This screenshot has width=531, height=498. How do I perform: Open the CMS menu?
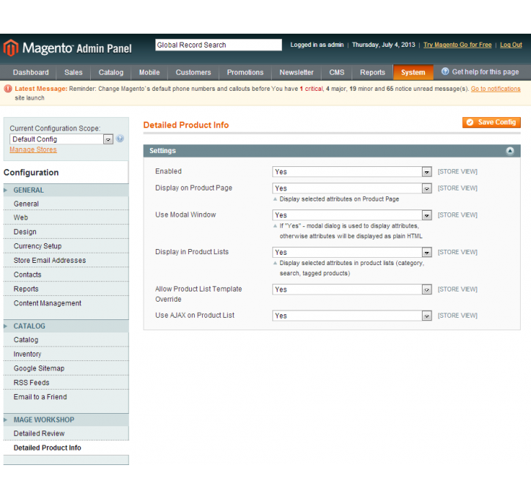pyautogui.click(x=337, y=73)
